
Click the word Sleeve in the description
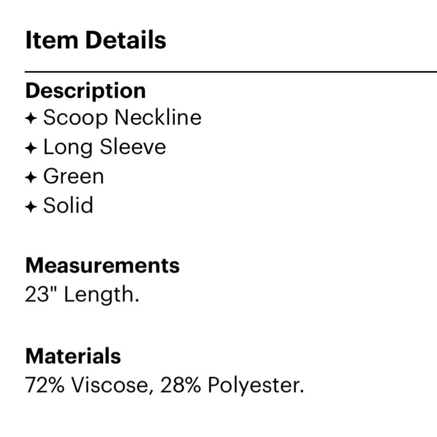coord(133,147)
